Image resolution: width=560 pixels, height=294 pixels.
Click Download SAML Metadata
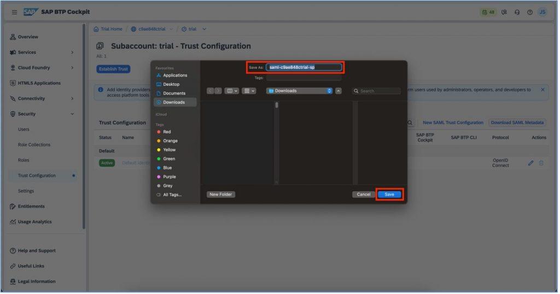click(x=518, y=123)
